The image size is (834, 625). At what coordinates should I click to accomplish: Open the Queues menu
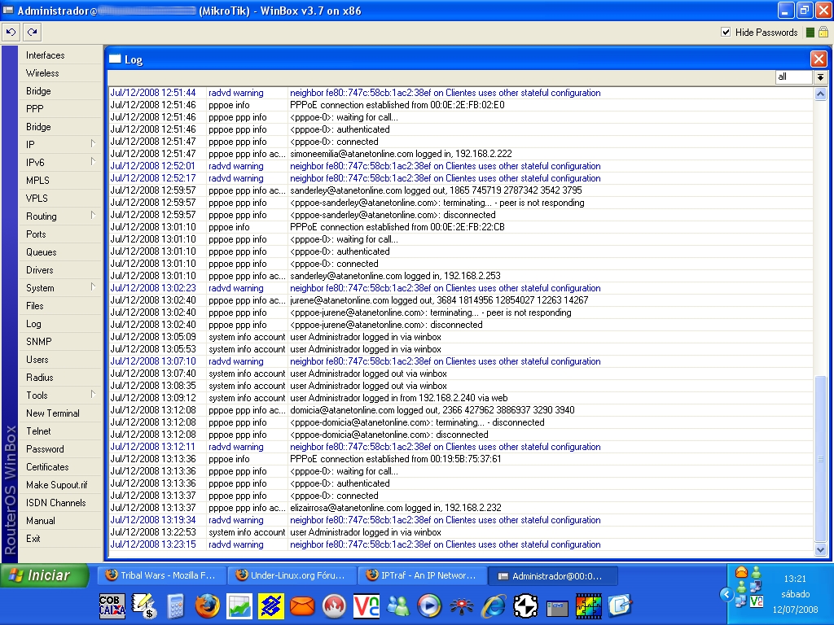tap(42, 252)
